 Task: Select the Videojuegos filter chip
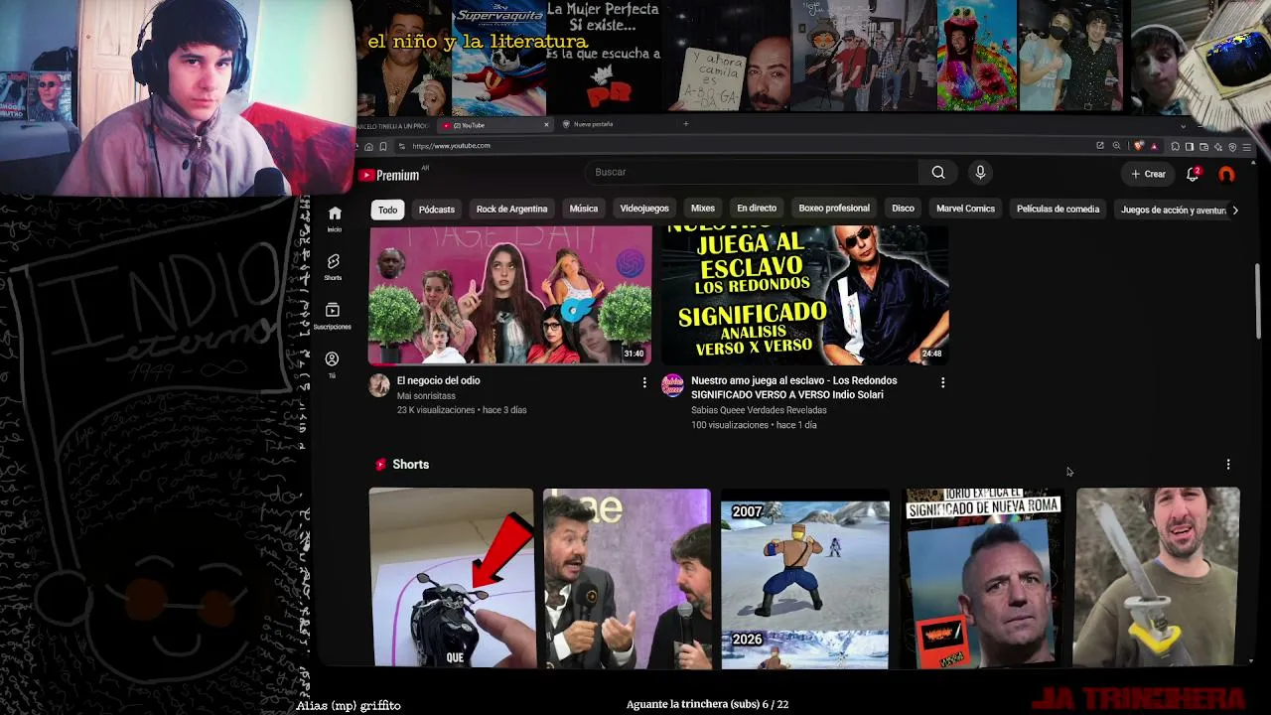(644, 209)
